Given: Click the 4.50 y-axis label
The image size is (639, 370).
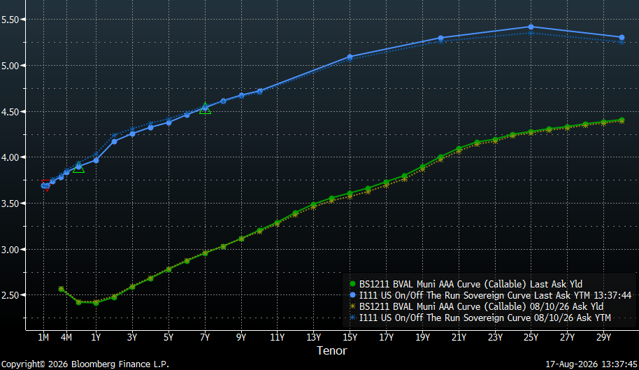Looking at the screenshot, I should tap(10, 112).
